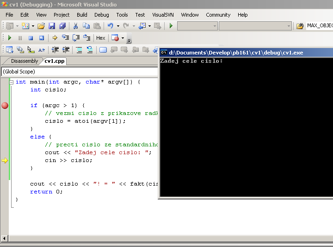
Task: Click Next Bookmark in Folder icon
Action: (x=146, y=50)
